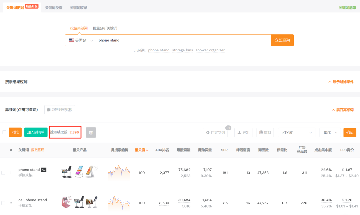Open the 降序 sort order dropdown
360x215 pixels.
[x=330, y=132]
